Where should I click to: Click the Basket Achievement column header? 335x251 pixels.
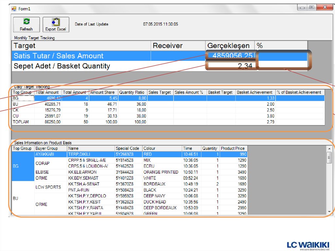pyautogui.click(x=255, y=92)
